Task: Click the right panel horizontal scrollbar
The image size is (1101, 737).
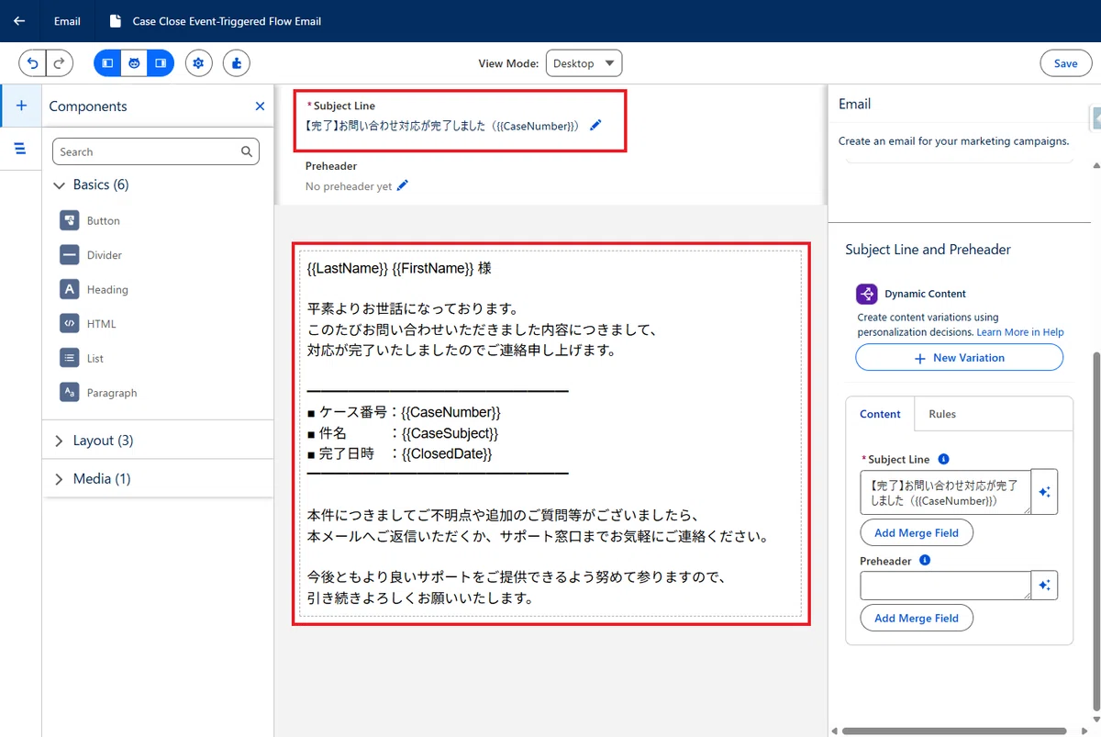Action: click(x=954, y=731)
